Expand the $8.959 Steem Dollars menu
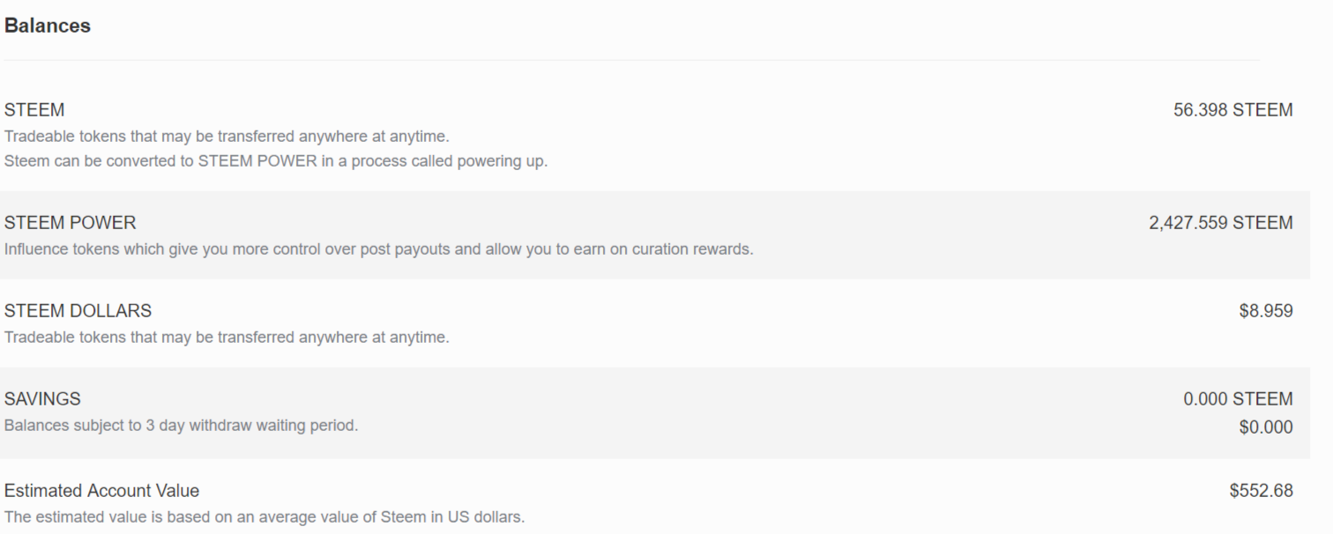1333x534 pixels. tap(1265, 311)
